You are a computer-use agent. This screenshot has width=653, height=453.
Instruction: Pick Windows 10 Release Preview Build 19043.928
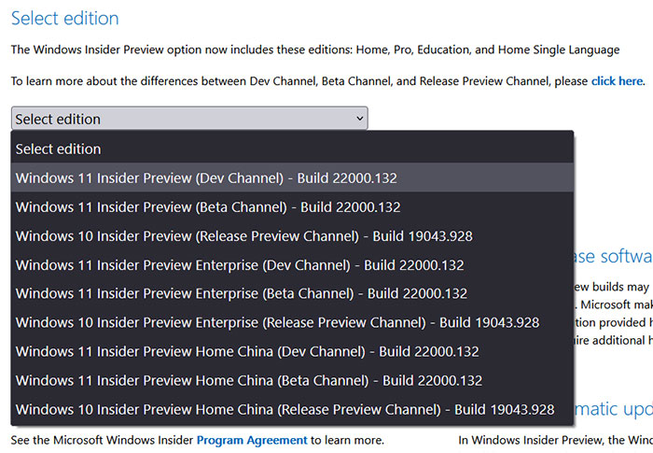[292, 236]
